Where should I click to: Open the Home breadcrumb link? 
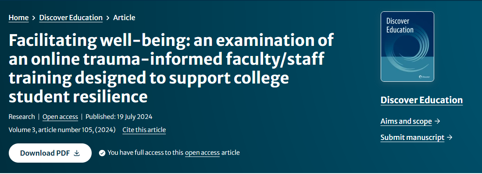tap(18, 18)
